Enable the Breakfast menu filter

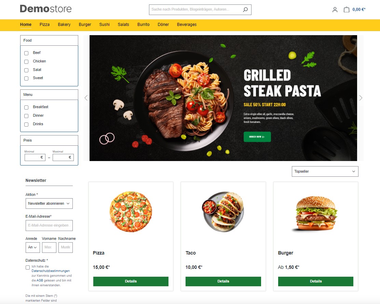[x=26, y=107]
